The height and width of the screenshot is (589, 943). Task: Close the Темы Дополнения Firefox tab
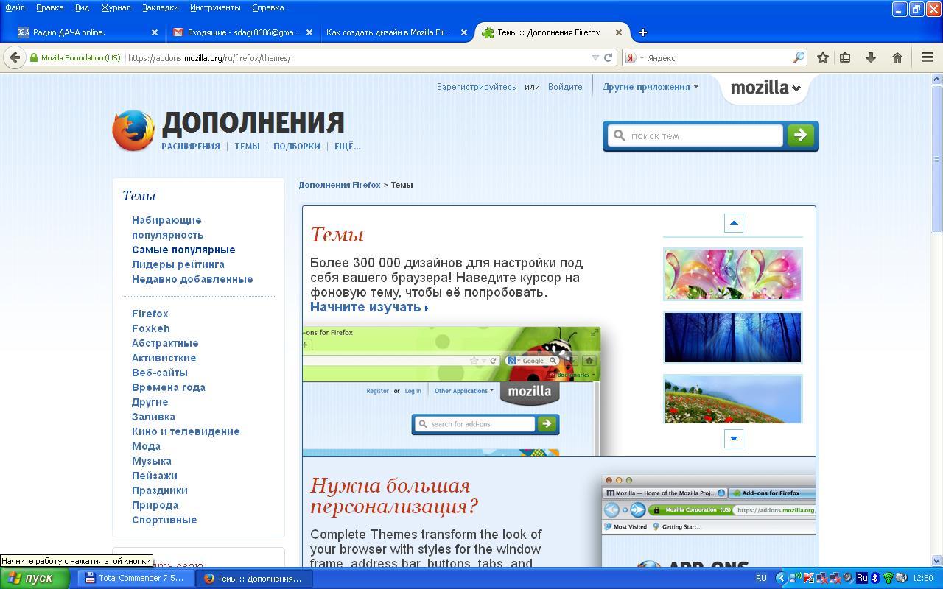click(x=619, y=32)
